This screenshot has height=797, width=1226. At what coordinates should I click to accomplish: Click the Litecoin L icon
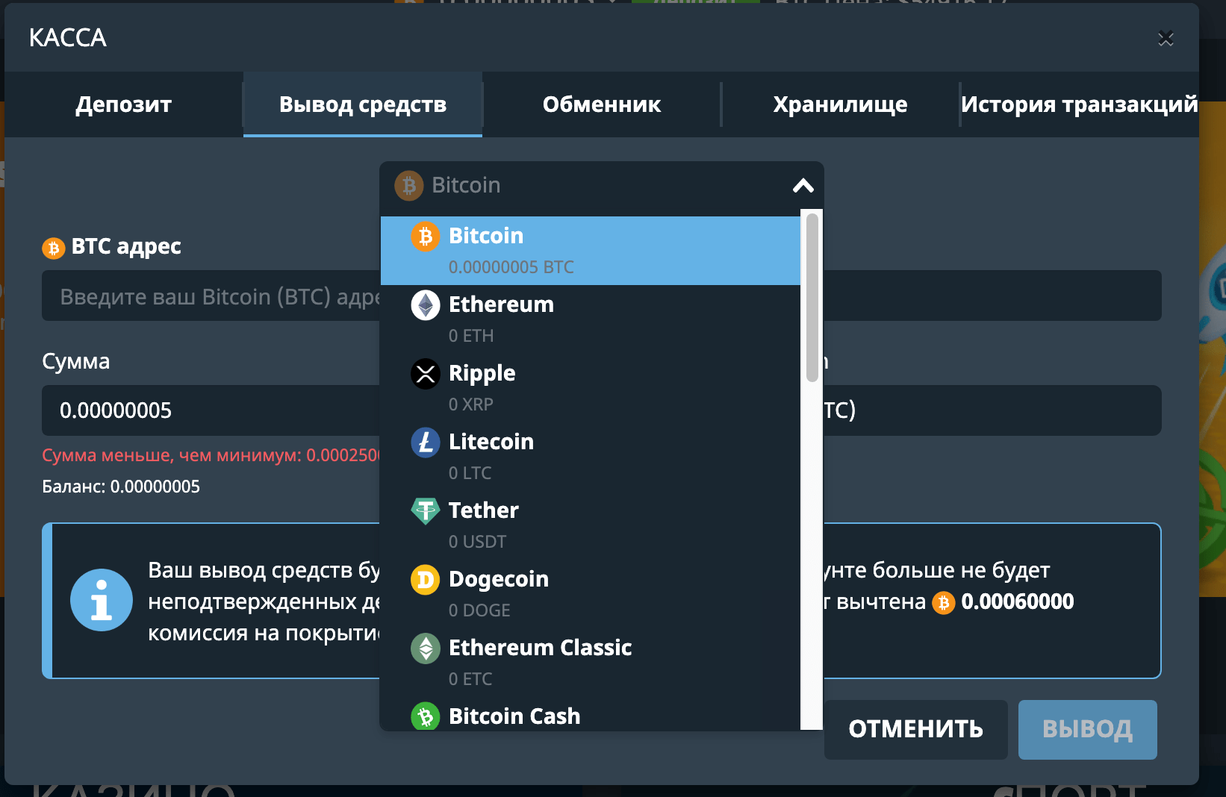426,443
